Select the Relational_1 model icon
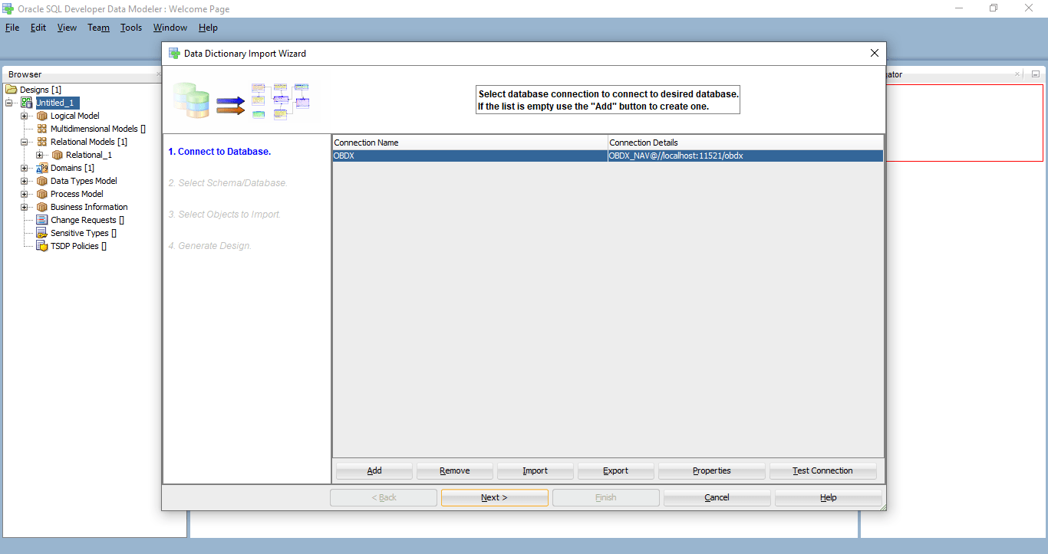 [x=58, y=155]
